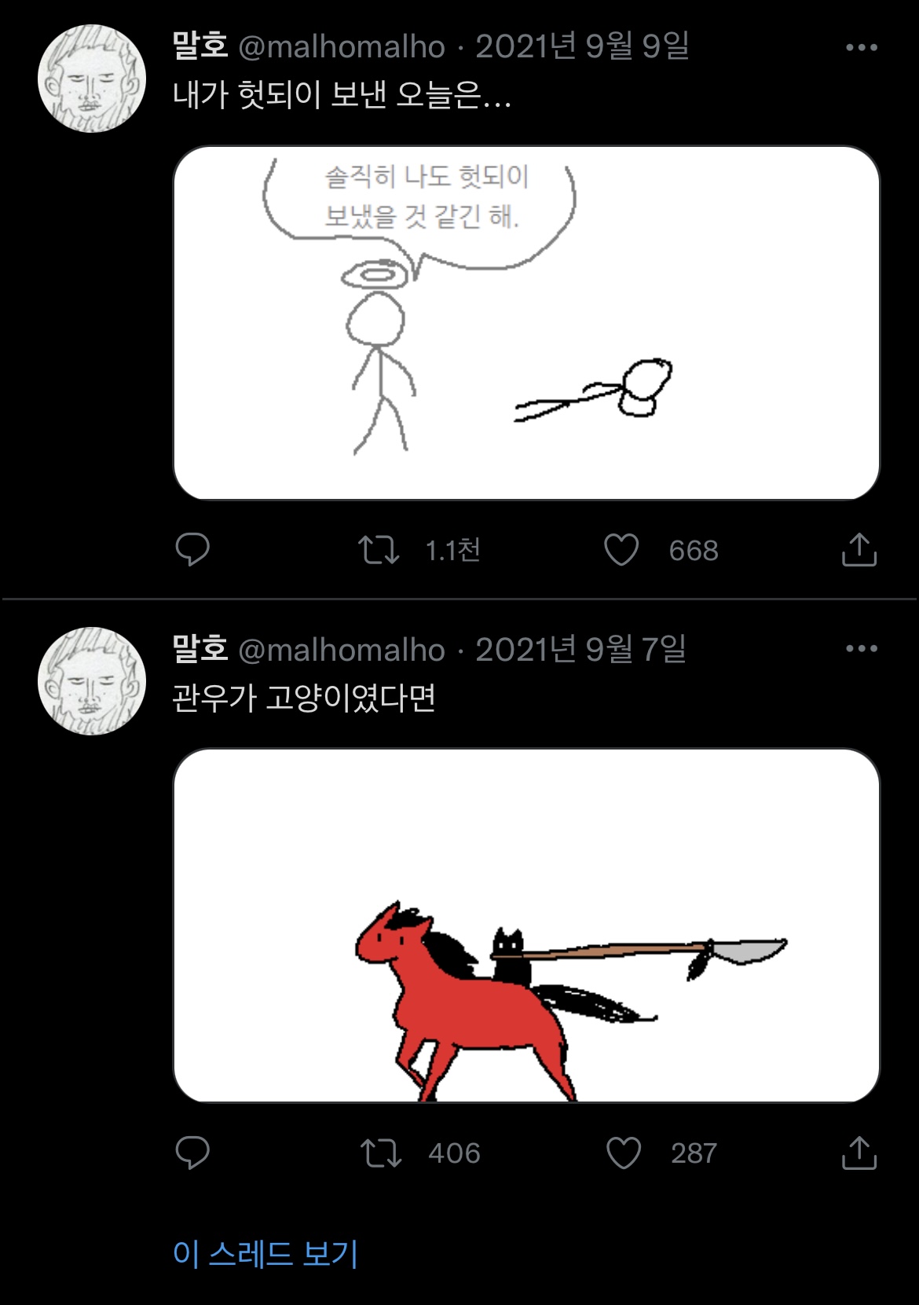919x1305 pixels.
Task: Retweet the stick figure comic tweet
Action: tap(379, 550)
